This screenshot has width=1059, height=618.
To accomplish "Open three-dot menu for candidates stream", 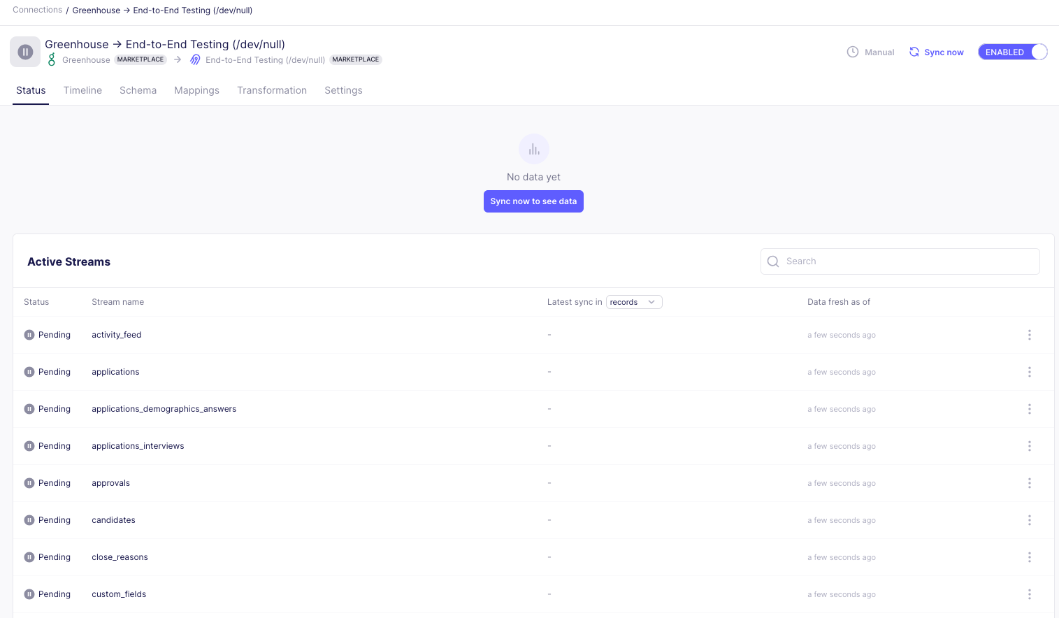I will [1029, 520].
